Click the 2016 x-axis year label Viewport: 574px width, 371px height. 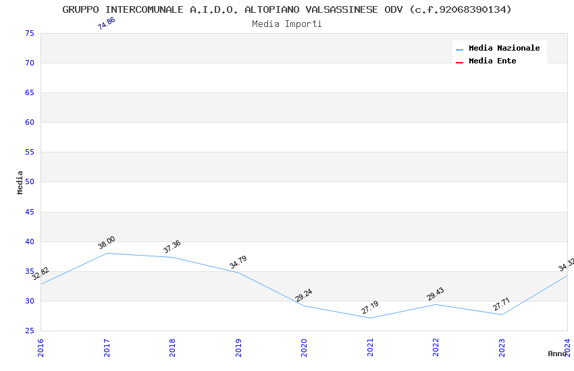(41, 347)
